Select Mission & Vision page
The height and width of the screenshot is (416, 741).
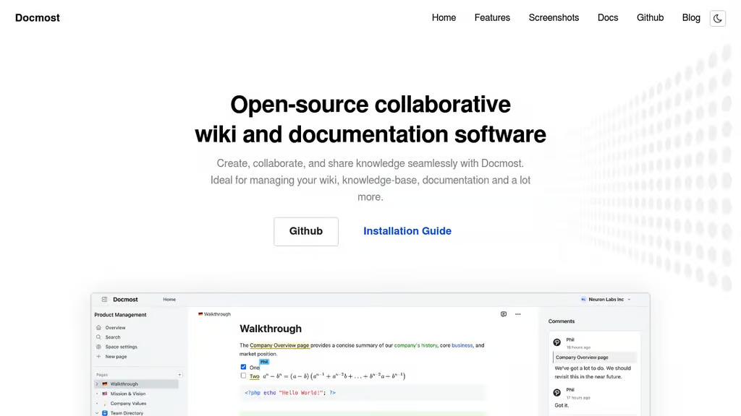coord(127,394)
